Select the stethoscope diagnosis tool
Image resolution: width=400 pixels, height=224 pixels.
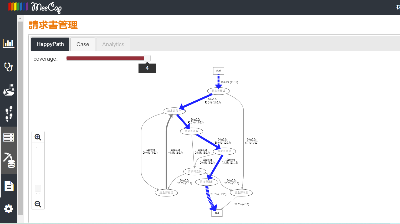(8, 67)
